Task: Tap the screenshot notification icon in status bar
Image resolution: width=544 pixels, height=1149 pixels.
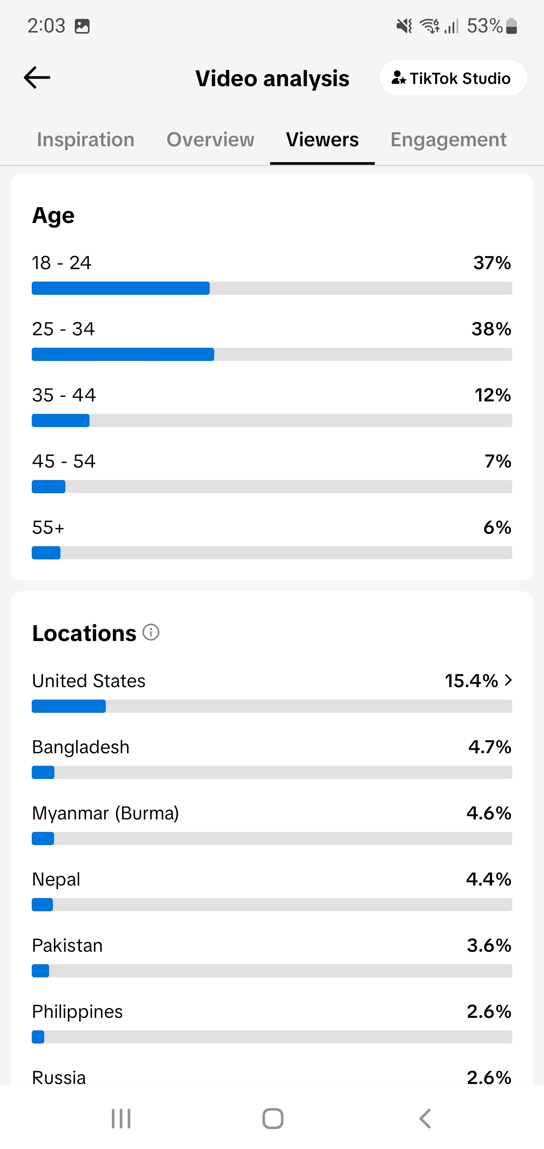Action: pos(82,26)
